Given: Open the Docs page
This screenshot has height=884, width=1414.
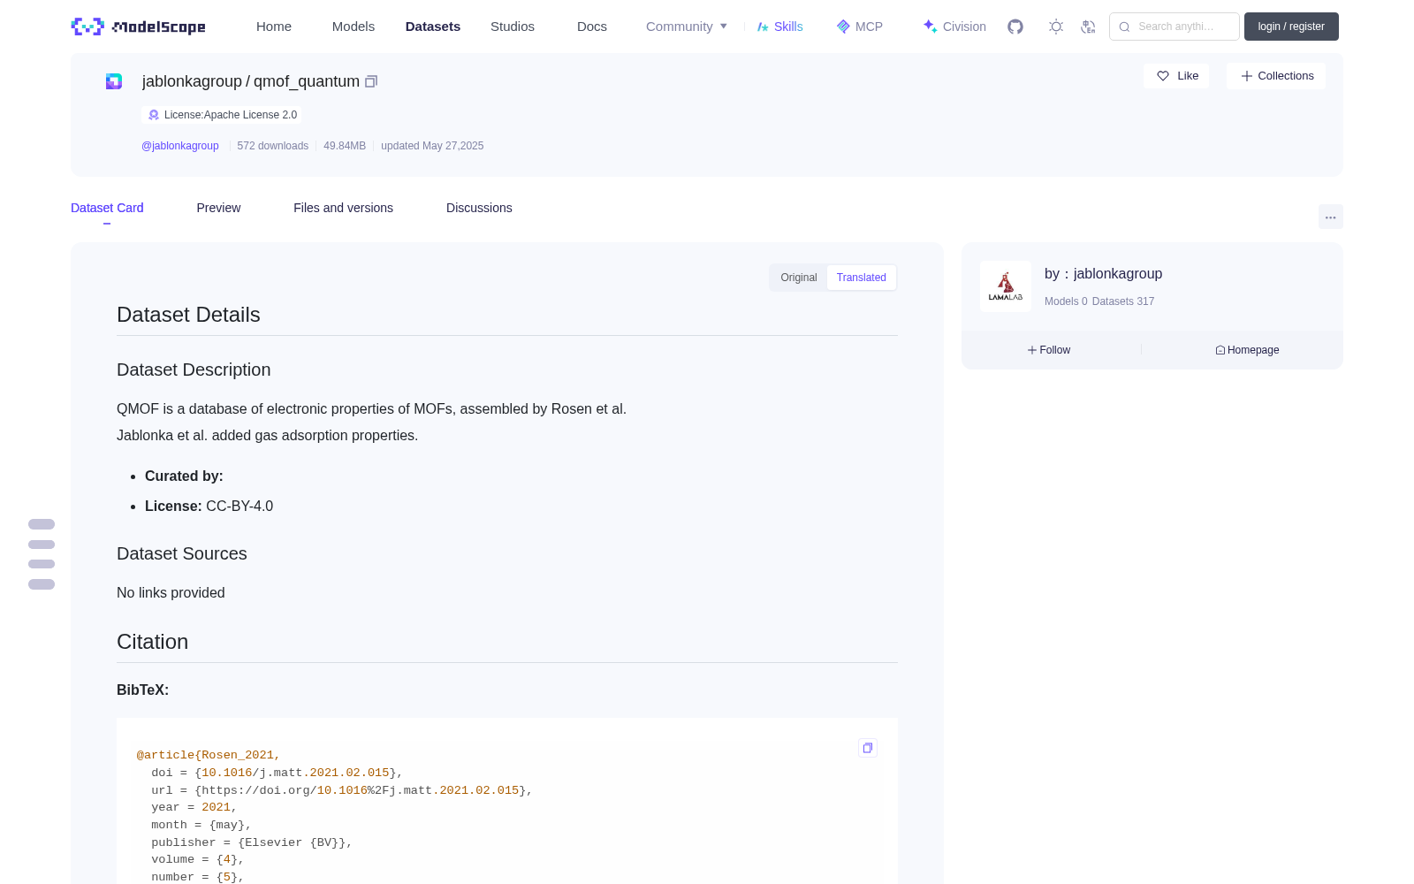Looking at the screenshot, I should pyautogui.click(x=592, y=27).
